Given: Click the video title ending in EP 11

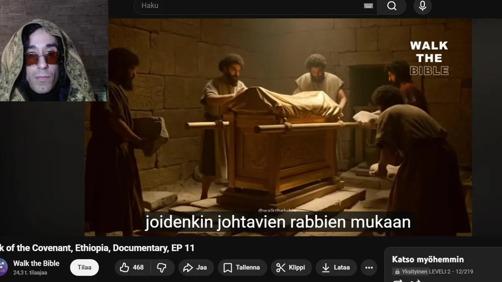Looking at the screenshot, I should [x=97, y=248].
